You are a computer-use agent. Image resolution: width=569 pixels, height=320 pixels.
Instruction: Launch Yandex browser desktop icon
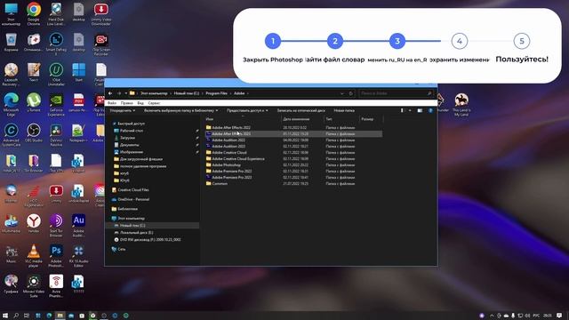coord(34,223)
